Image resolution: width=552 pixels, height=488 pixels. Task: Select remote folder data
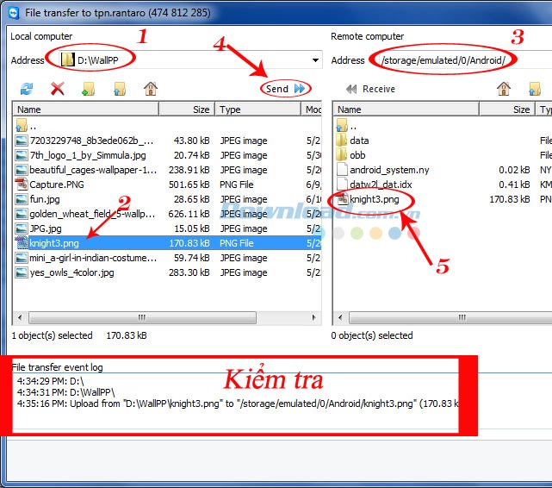(x=359, y=141)
